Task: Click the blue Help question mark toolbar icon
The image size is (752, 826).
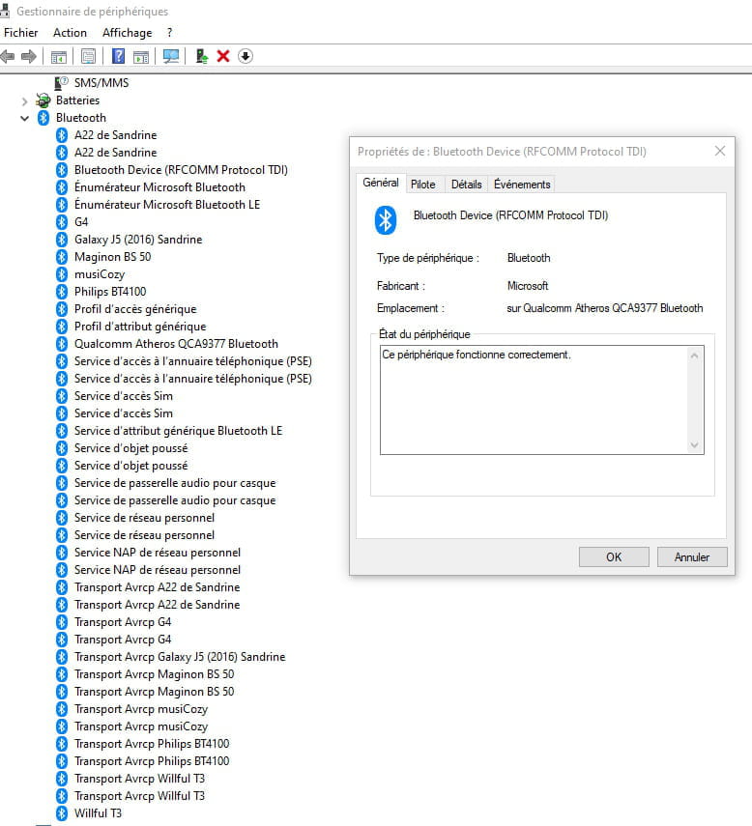Action: (x=119, y=56)
